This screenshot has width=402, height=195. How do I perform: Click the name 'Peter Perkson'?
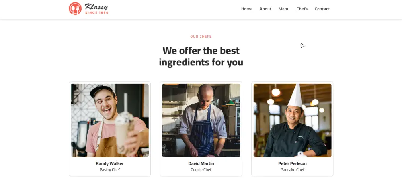[x=292, y=163]
